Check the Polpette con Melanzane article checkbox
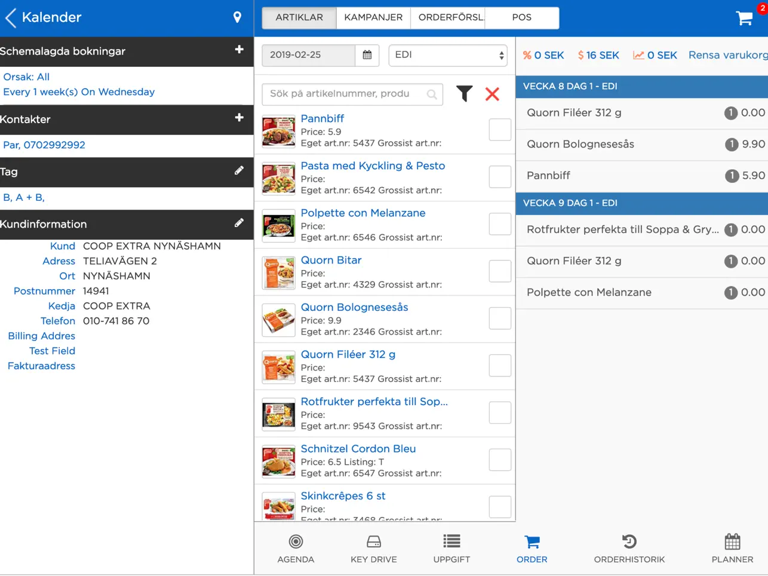Image resolution: width=768 pixels, height=576 pixels. pyautogui.click(x=500, y=224)
